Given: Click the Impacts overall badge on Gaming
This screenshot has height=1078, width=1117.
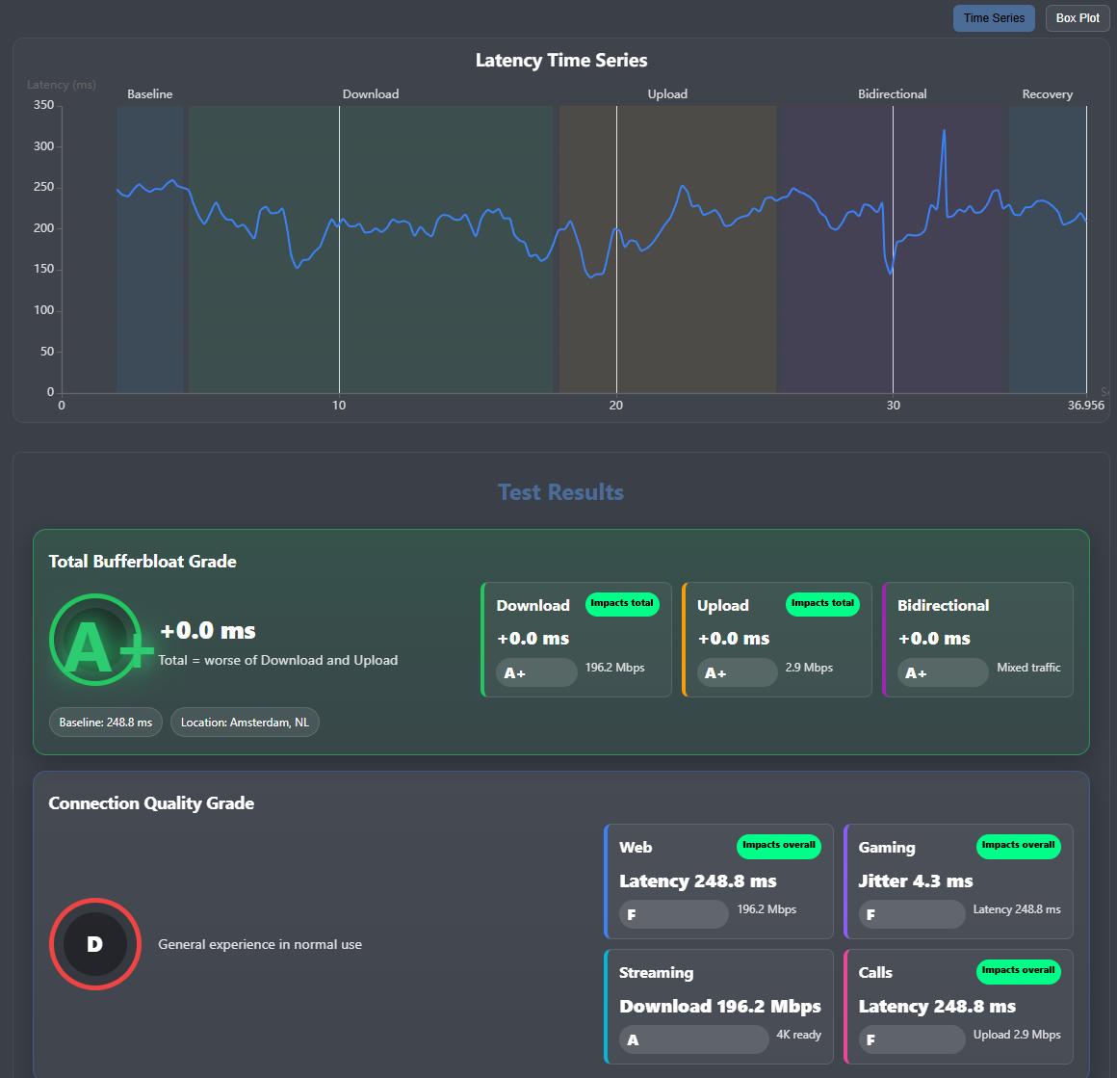Looking at the screenshot, I should coord(1018,846).
